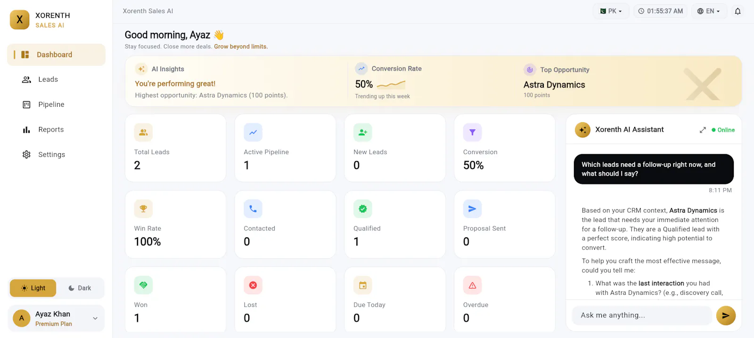Go to Leads in sidebar

pyautogui.click(x=57, y=79)
